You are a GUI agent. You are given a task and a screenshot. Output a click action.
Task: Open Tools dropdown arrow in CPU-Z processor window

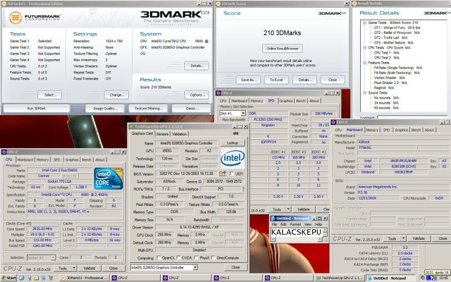coord(74,268)
